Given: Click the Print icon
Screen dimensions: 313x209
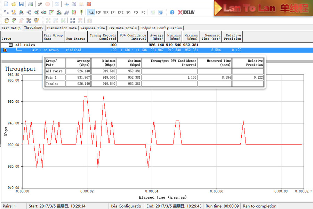Looking at the screenshot, I should coord(31,4).
